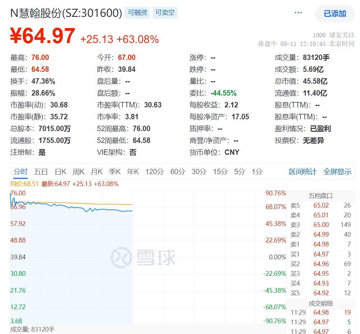Screen dimensions: 360x334
Task: Click 全屏显示 to show fullscreen chart
Action: (337, 172)
